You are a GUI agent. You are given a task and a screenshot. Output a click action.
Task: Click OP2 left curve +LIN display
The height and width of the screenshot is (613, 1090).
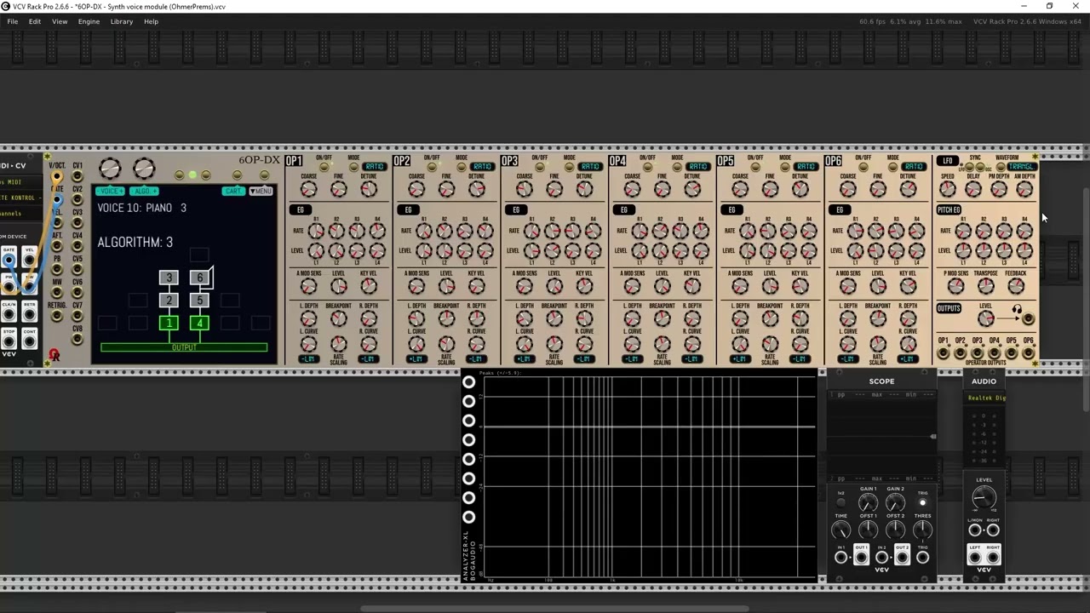point(416,359)
